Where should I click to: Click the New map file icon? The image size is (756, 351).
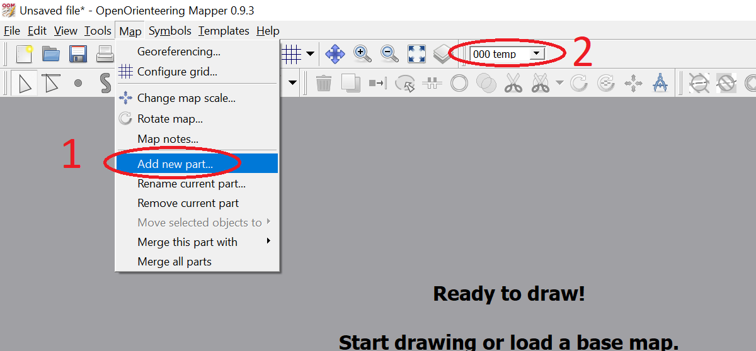[x=24, y=54]
